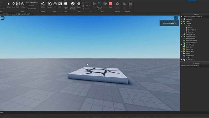Image resolution: width=209 pixels, height=118 pixels.
Task: Select ReplicatedFirst in Explorer
Action: (x=190, y=39)
